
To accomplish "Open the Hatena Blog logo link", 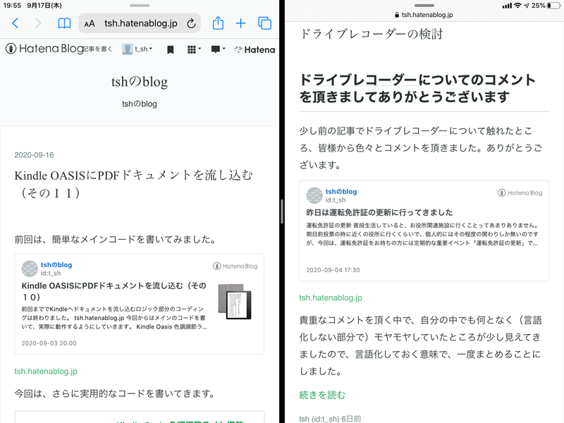I will point(44,49).
